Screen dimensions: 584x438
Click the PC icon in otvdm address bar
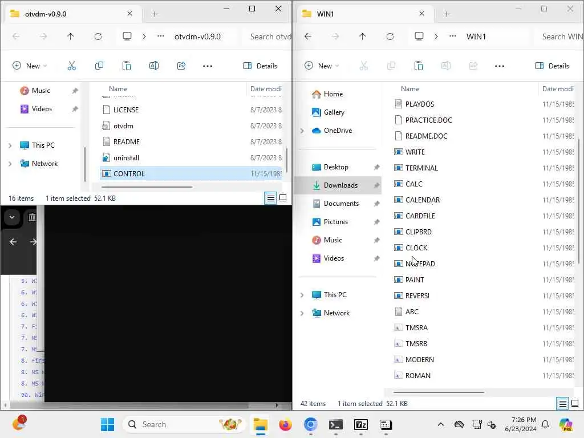[x=127, y=36]
